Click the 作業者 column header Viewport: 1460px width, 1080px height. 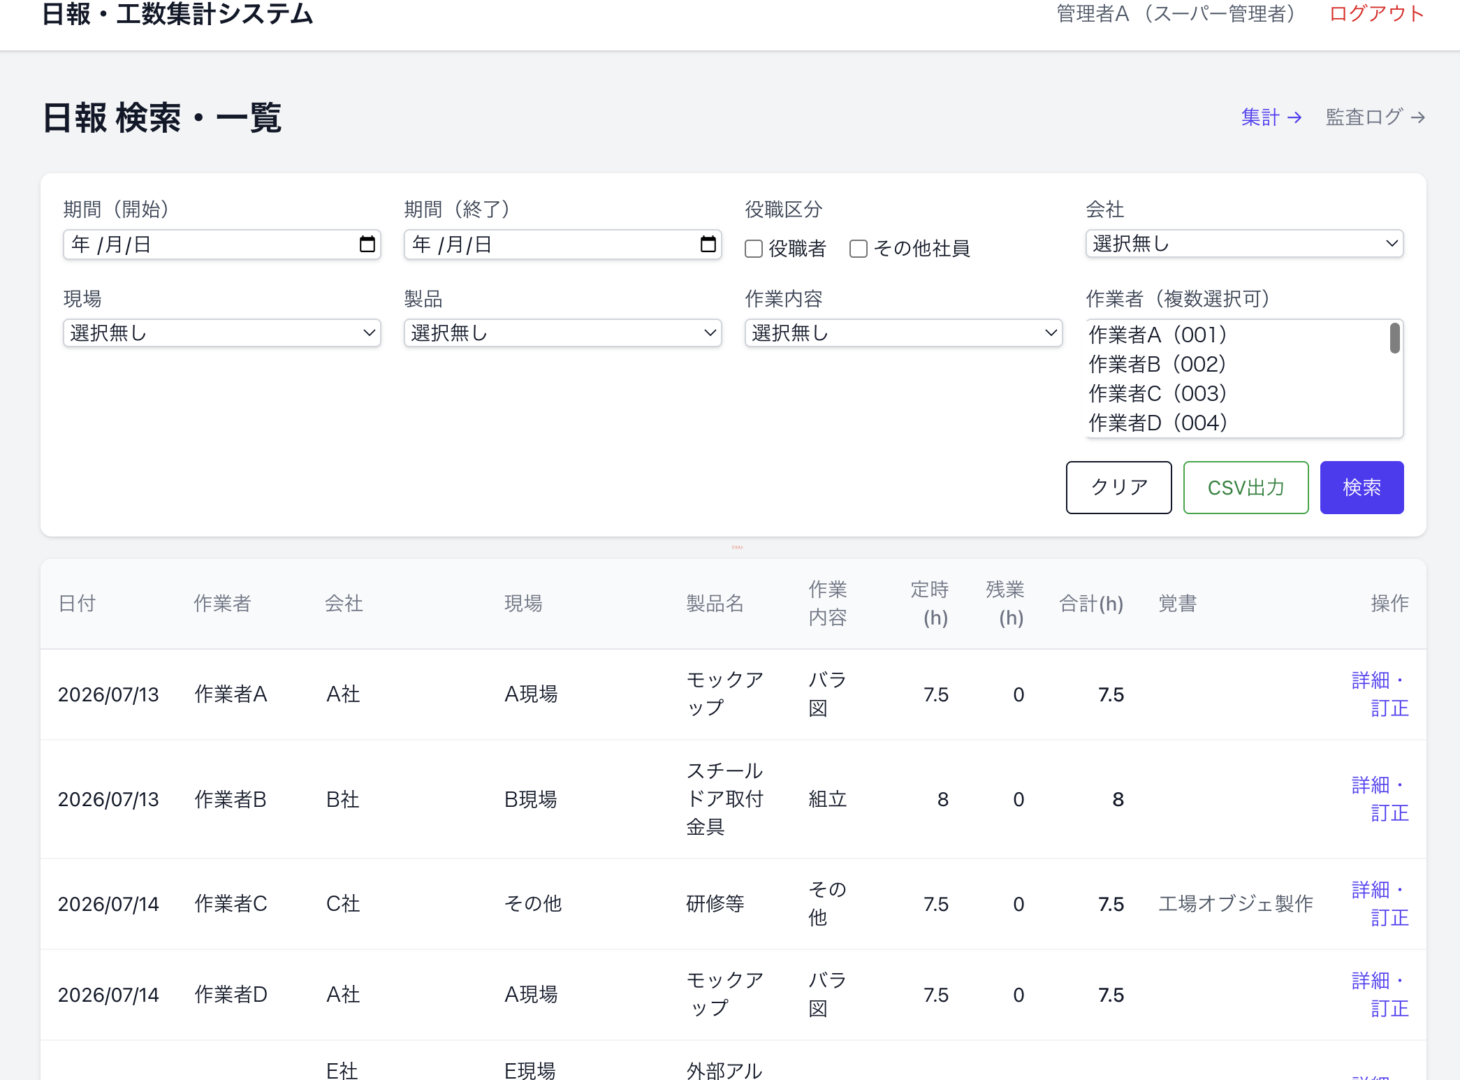(x=223, y=604)
